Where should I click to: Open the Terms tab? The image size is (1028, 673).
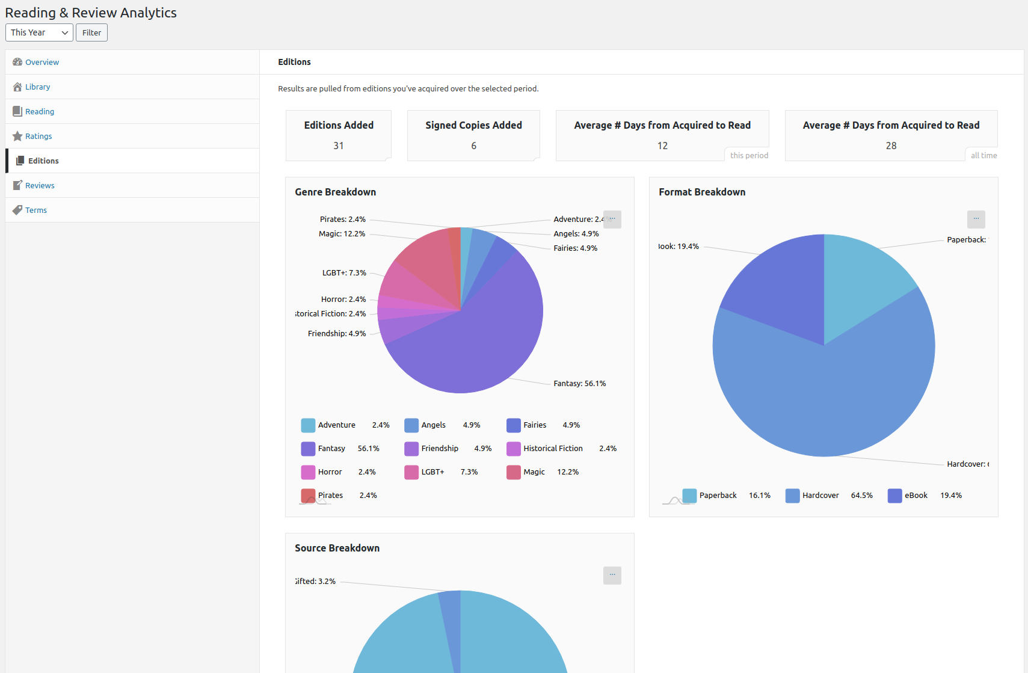coord(132,210)
